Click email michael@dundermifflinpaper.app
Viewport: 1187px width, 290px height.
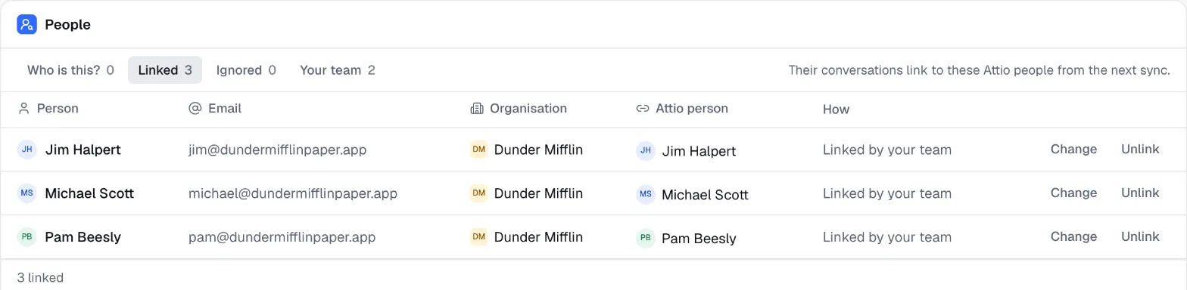293,193
